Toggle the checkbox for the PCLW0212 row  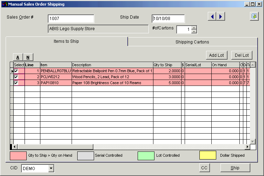pos(16,77)
